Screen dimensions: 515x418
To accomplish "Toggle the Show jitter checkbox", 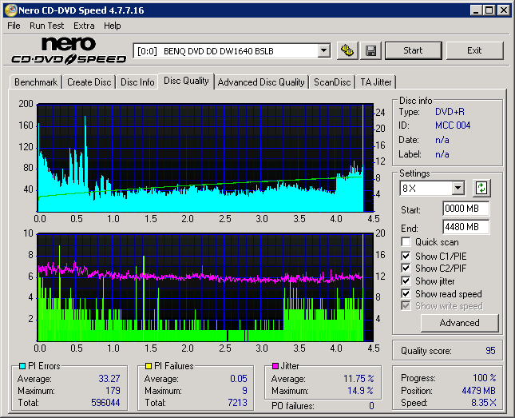I will [406, 281].
